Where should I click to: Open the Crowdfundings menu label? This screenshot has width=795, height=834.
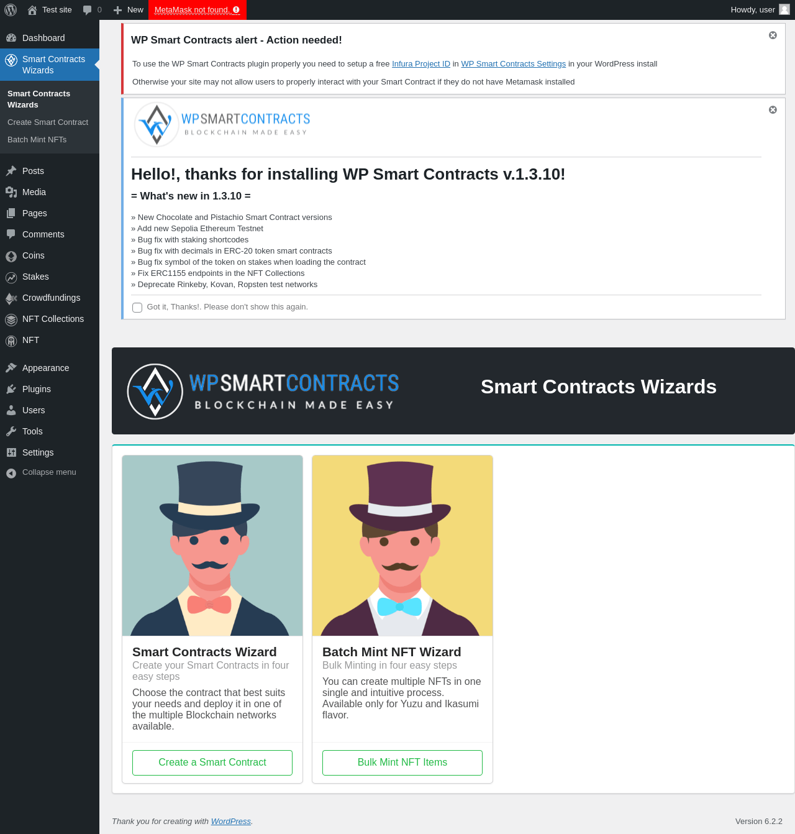point(51,298)
